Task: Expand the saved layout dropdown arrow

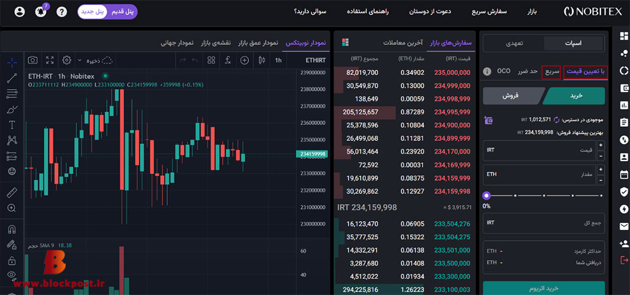Action: 79,61
